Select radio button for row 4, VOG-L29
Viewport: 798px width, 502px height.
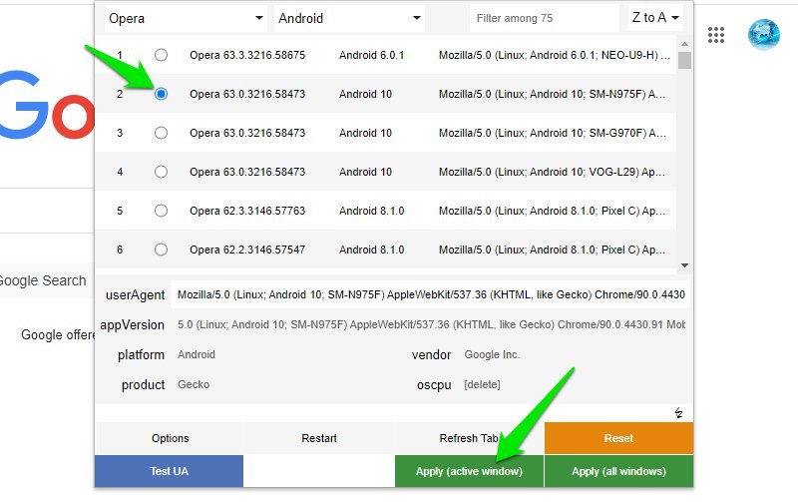[x=161, y=172]
